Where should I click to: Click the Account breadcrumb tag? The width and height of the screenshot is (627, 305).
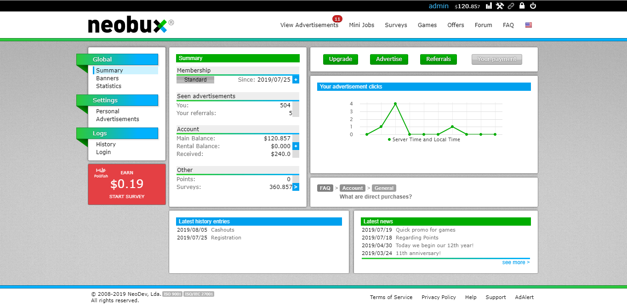pos(353,188)
